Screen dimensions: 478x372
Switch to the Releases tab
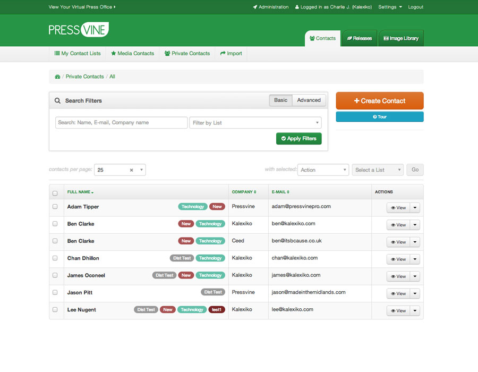pos(359,38)
